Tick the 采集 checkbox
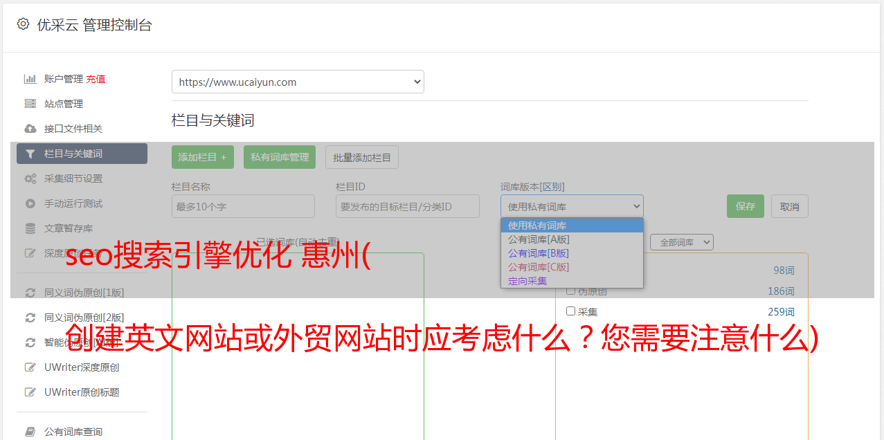 pyautogui.click(x=571, y=311)
